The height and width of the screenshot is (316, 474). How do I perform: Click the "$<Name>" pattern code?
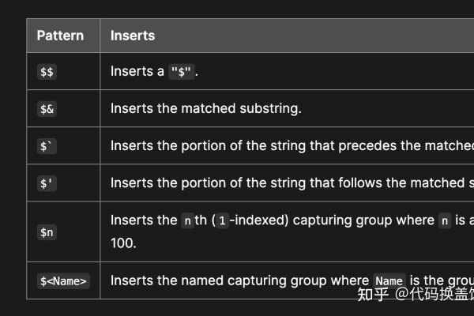point(63,280)
